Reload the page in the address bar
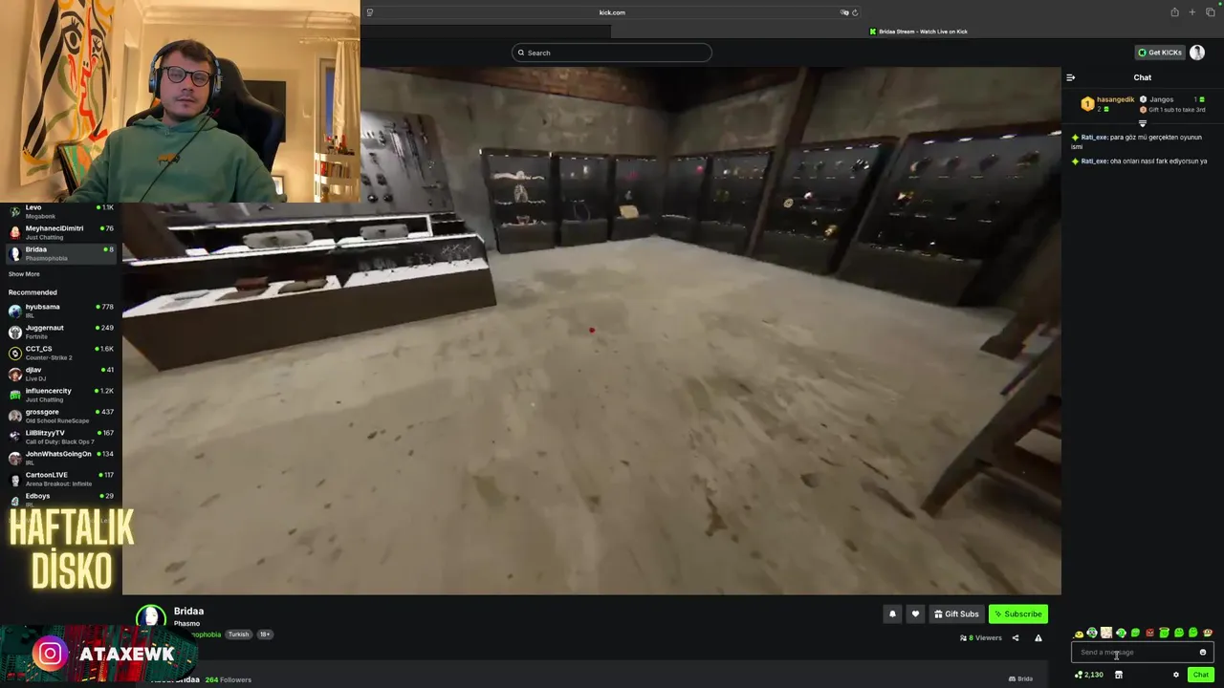The image size is (1224, 688). 855,12
